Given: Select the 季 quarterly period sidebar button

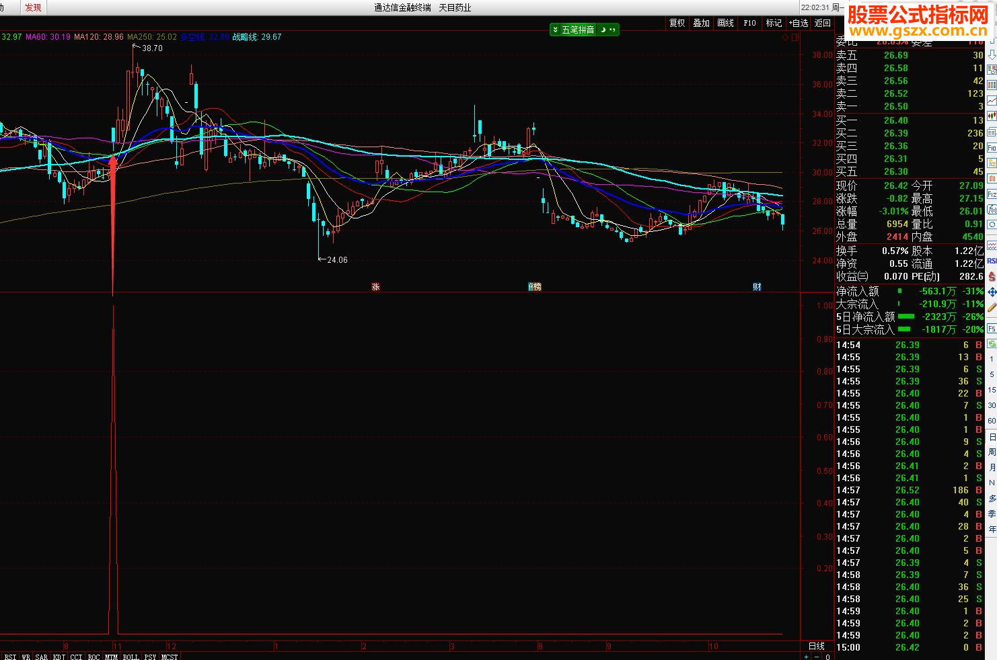Looking at the screenshot, I should tap(992, 513).
